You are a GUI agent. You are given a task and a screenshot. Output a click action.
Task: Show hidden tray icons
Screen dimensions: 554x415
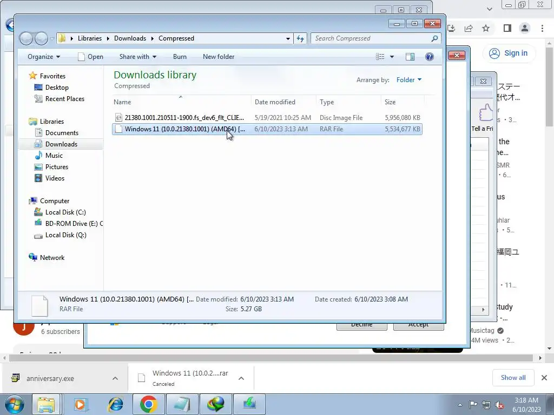(x=460, y=405)
